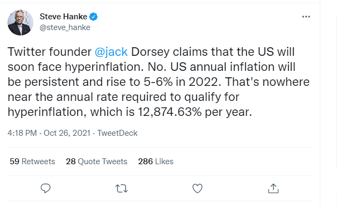The image size is (337, 205).
Task: Click the blue verified badge
Action: pos(93,17)
